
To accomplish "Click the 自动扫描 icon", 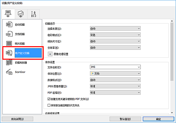I will point(9,24).
